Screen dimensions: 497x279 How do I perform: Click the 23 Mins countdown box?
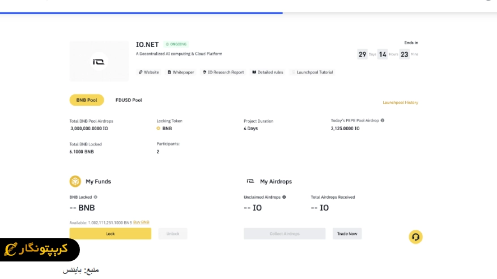[x=405, y=54]
